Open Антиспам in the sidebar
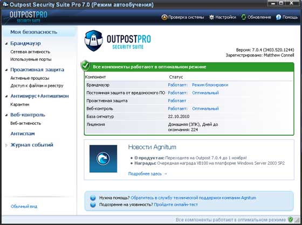Image resolution: width=302 pixels, height=225 pixels. point(23,133)
